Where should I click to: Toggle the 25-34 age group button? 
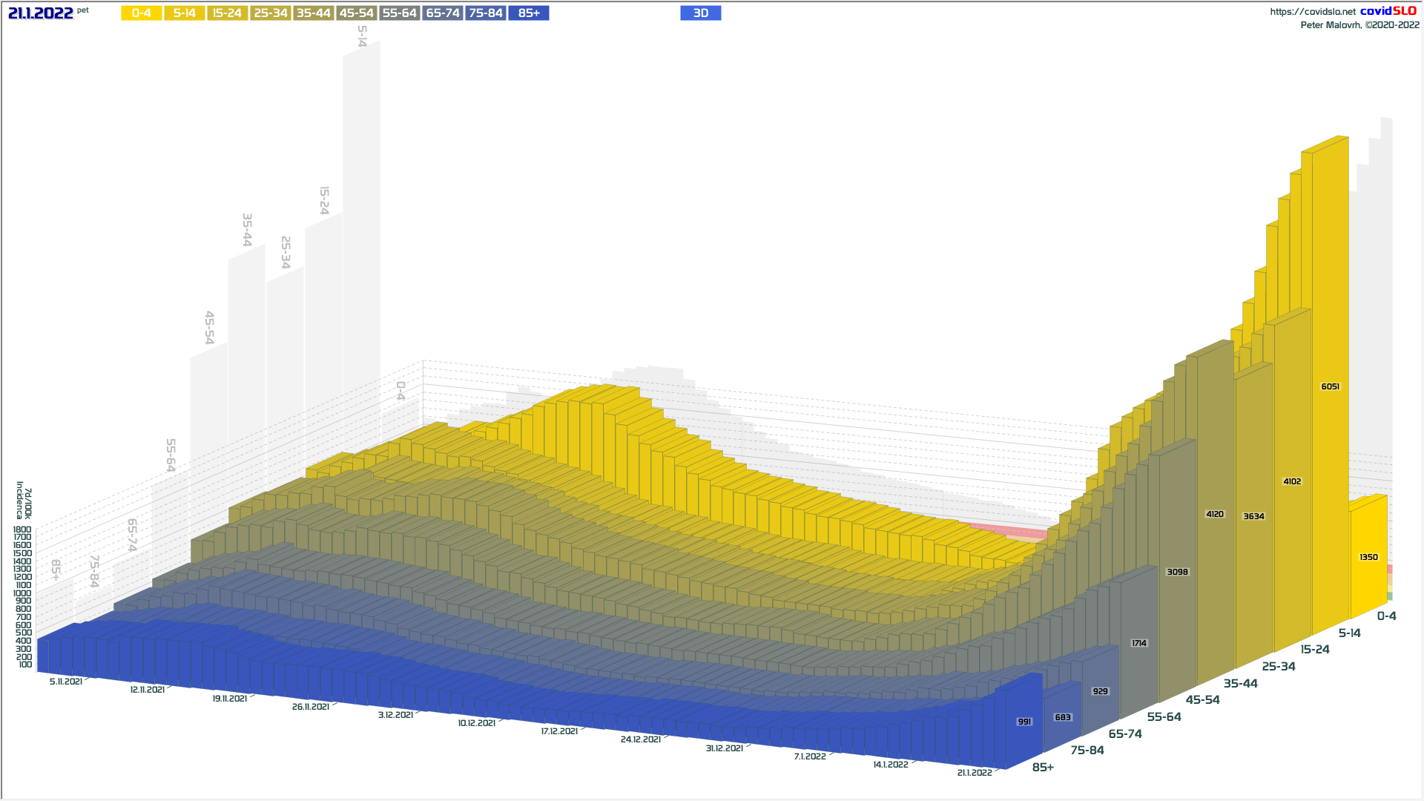270,13
